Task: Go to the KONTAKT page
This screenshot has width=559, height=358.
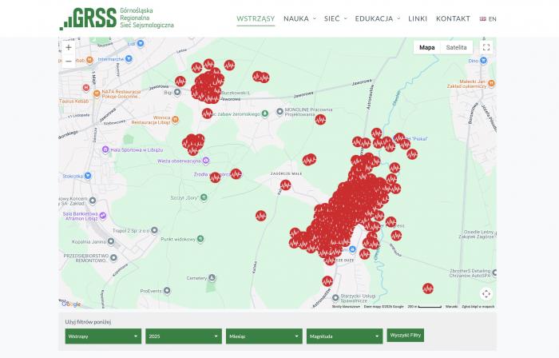Action: click(x=453, y=18)
